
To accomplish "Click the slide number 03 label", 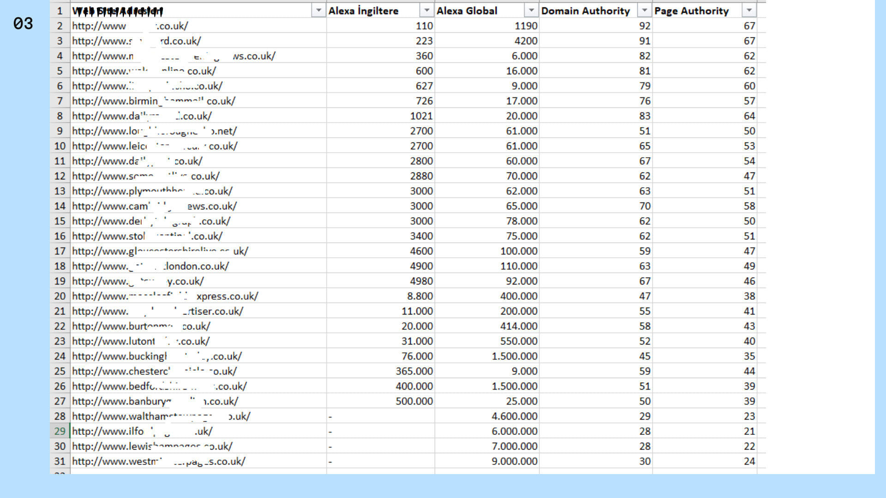I will tap(23, 24).
